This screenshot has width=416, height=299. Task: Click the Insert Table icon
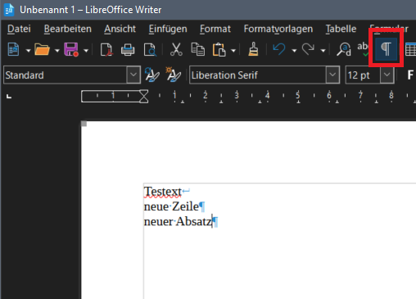click(x=410, y=50)
